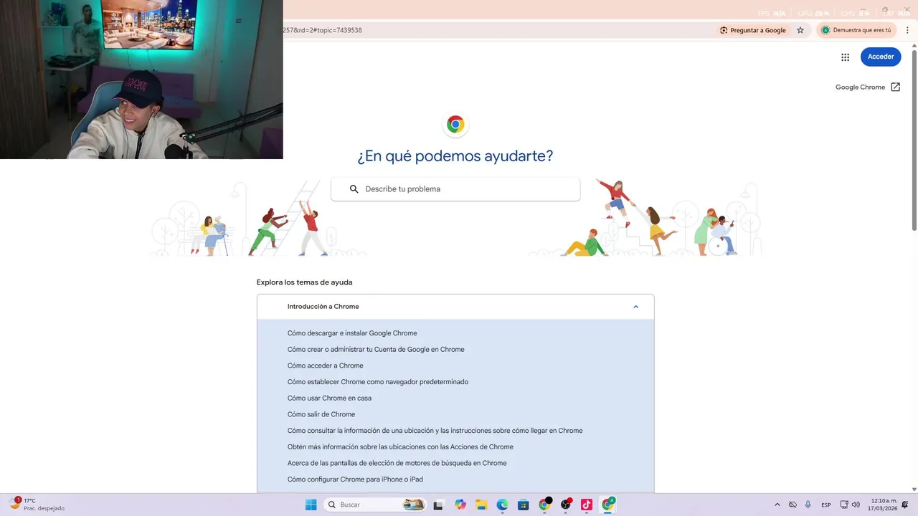Click the blue Acceder sign-in button

(x=881, y=57)
